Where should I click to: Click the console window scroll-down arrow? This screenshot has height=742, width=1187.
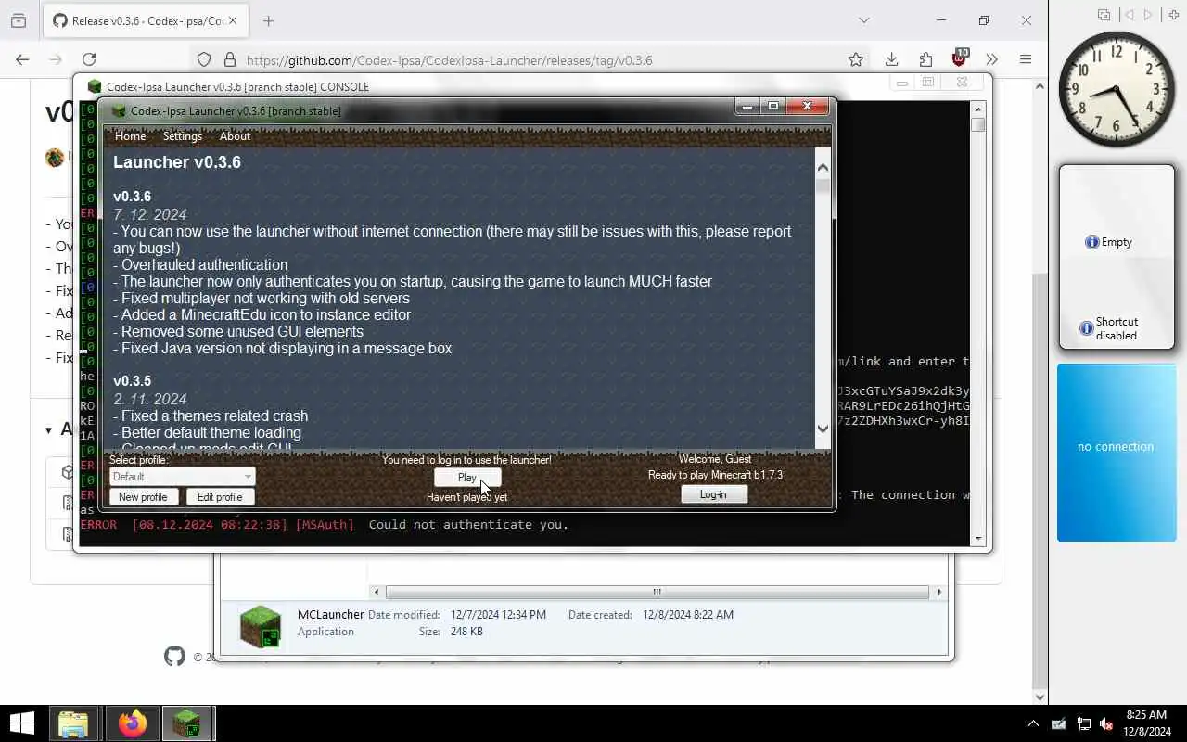(x=978, y=539)
